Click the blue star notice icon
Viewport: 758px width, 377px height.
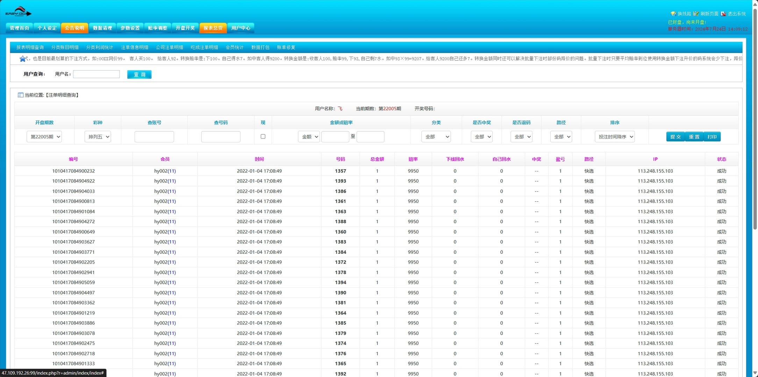point(23,59)
